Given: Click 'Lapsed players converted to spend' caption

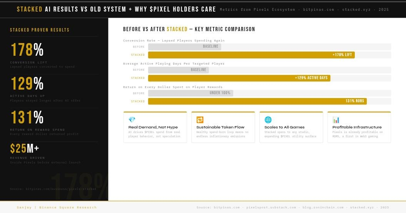Looking at the screenshot, I should tap(42, 67).
